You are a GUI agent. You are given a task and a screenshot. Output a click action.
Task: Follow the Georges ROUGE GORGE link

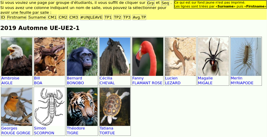[16, 130]
